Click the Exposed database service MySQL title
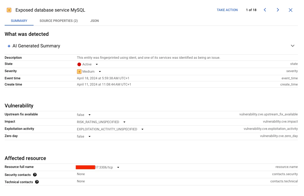The width and height of the screenshot is (304, 196). (50, 10)
